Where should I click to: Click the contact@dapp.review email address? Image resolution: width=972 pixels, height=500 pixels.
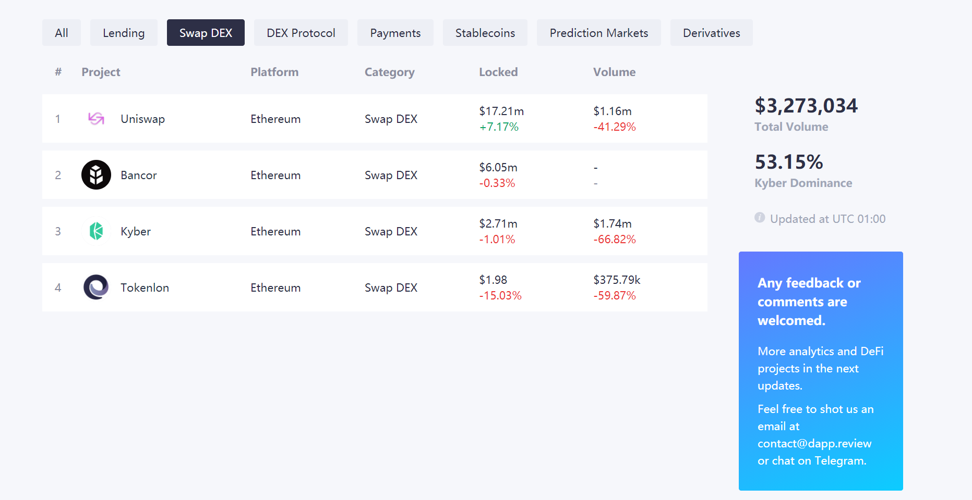point(814,443)
